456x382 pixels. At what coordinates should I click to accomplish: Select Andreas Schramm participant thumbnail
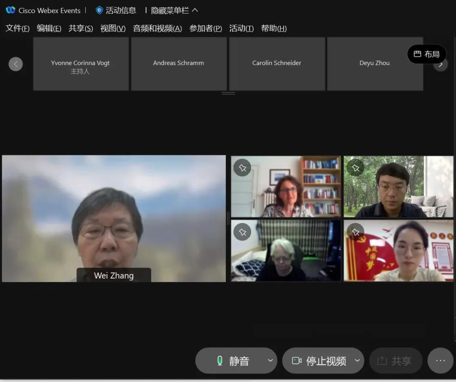coord(179,63)
